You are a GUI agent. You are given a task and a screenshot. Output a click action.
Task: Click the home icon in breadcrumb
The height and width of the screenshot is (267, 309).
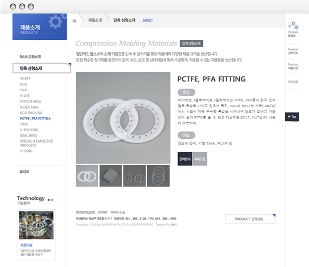pyautogui.click(x=74, y=21)
